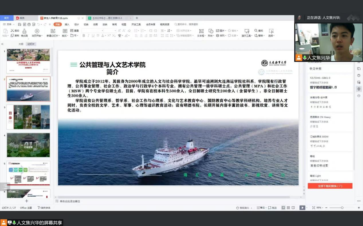The width and height of the screenshot is (363, 226).
Task: Insert a text box via 文本框 icon
Action: point(201,31)
